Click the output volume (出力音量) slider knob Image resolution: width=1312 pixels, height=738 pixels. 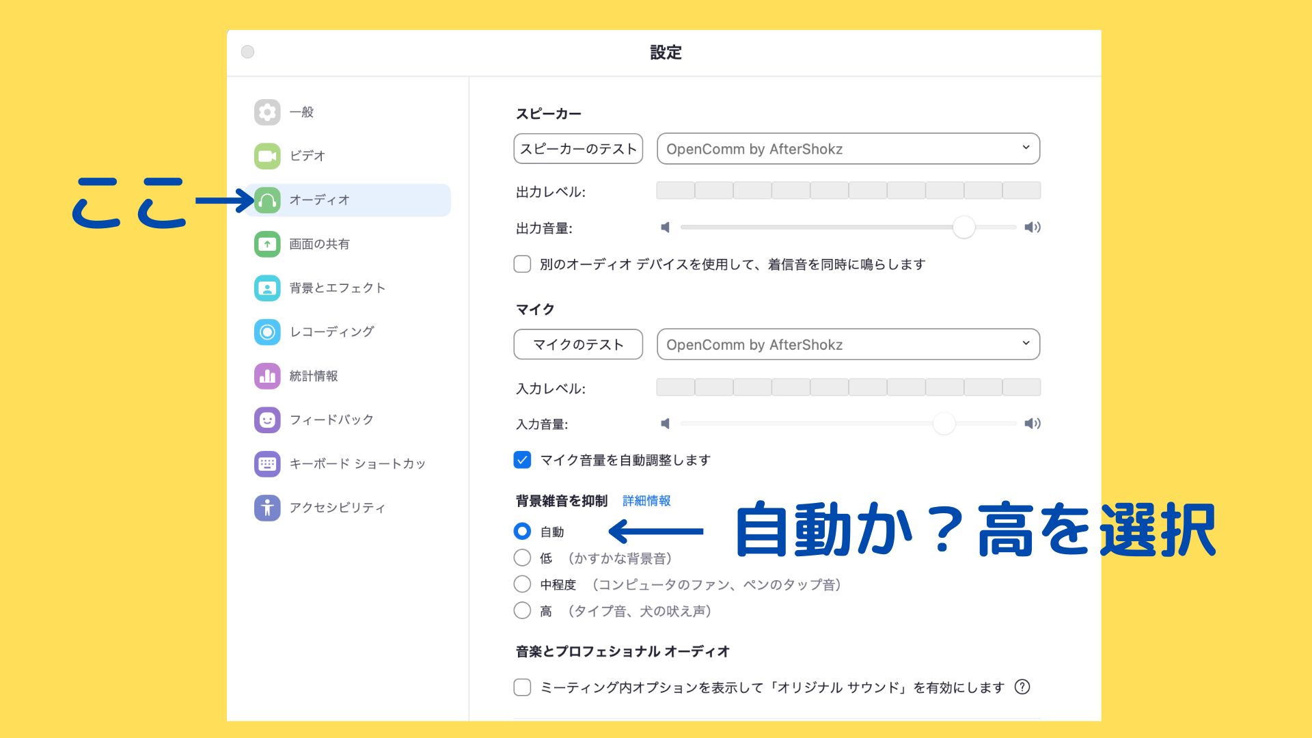click(963, 228)
